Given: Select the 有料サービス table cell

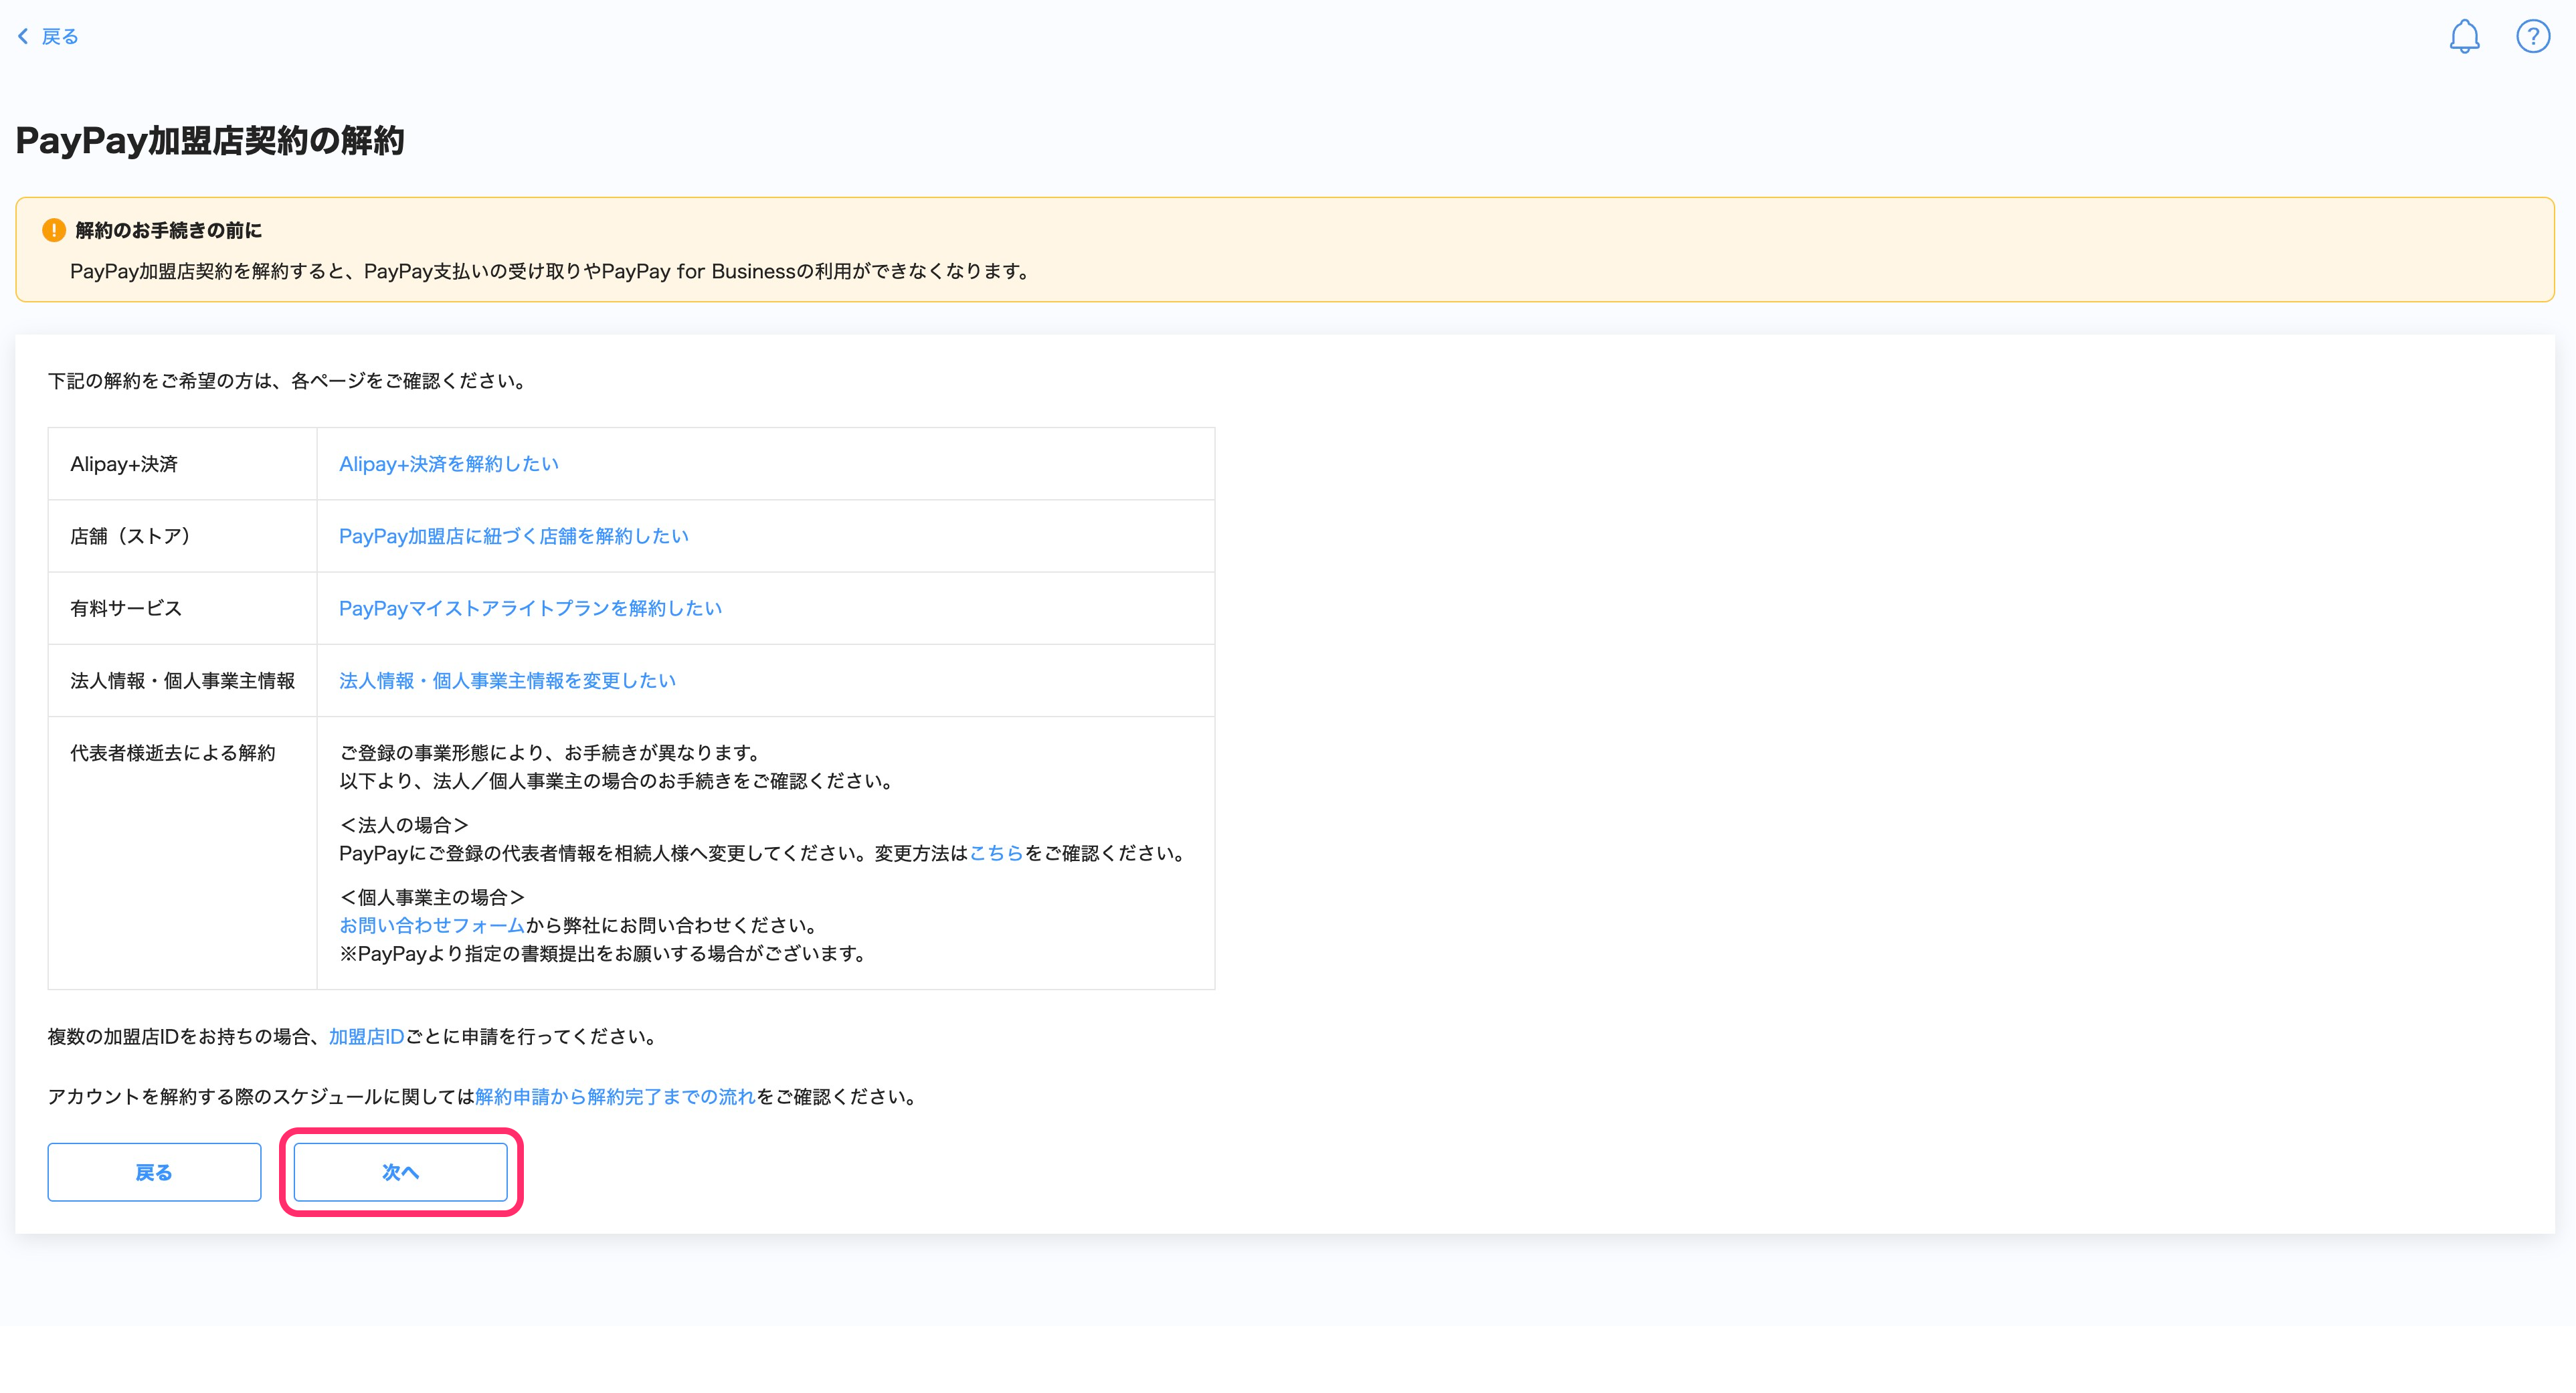Looking at the screenshot, I should pos(182,608).
